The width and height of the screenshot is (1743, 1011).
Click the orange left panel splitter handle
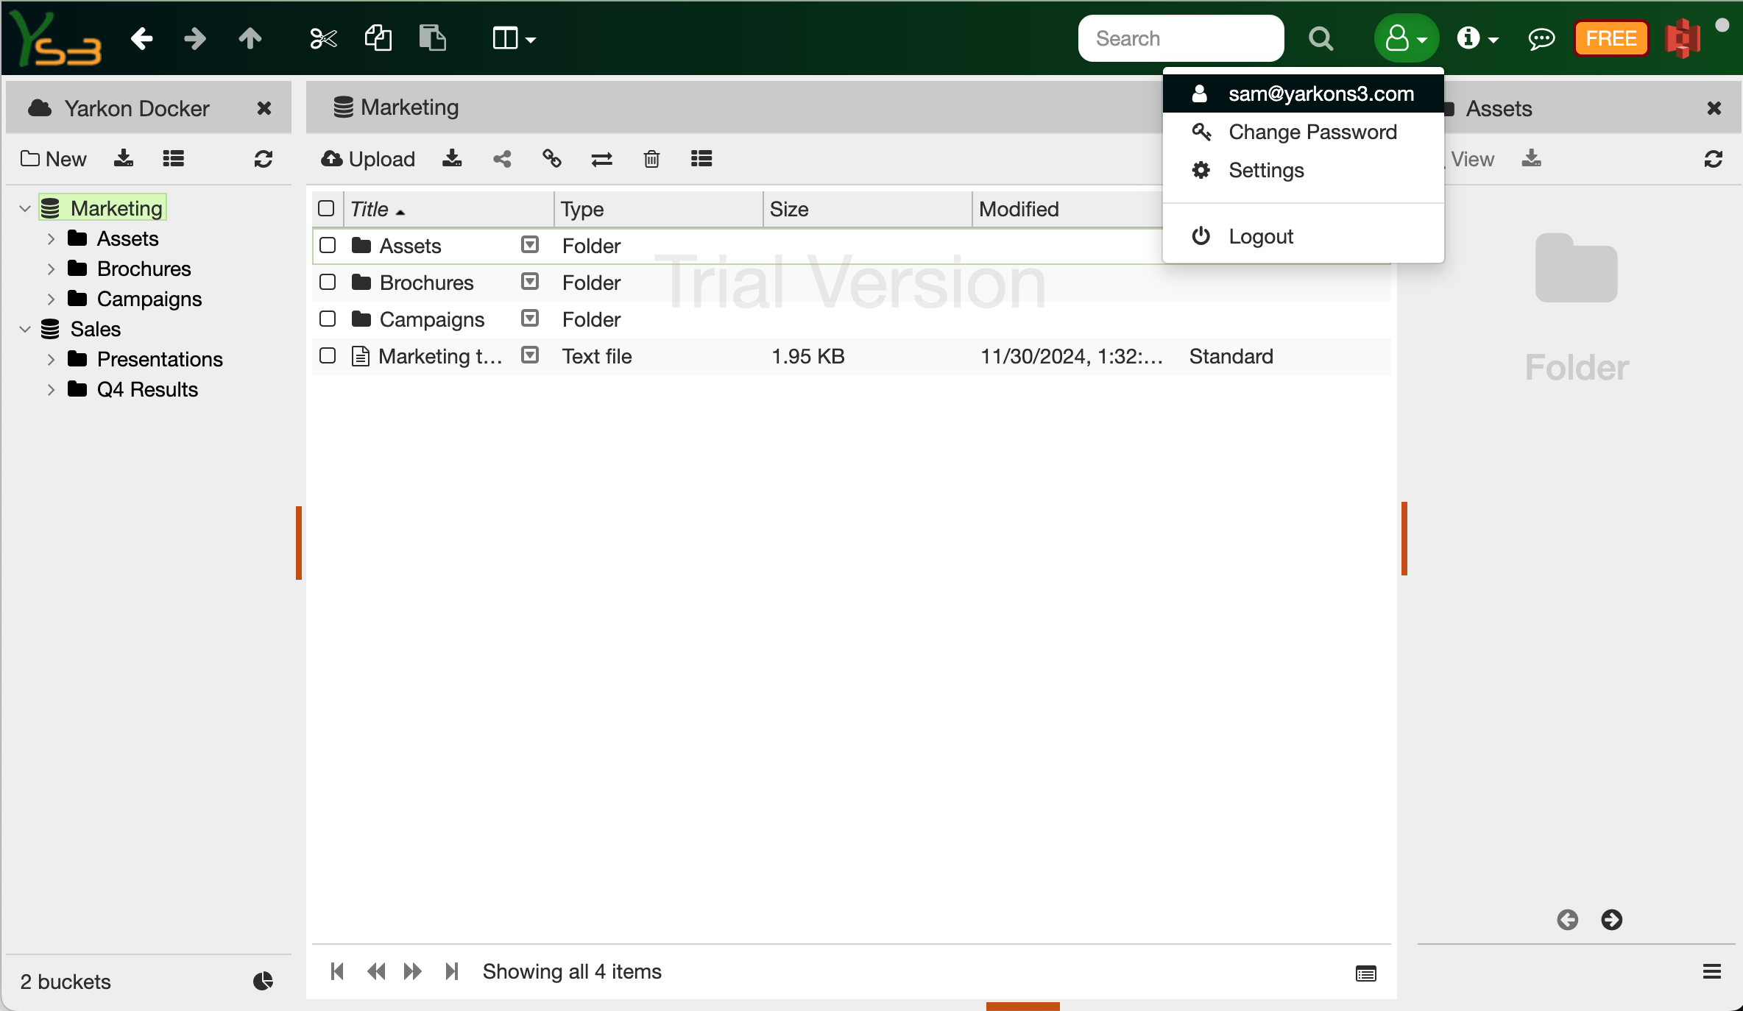point(299,543)
